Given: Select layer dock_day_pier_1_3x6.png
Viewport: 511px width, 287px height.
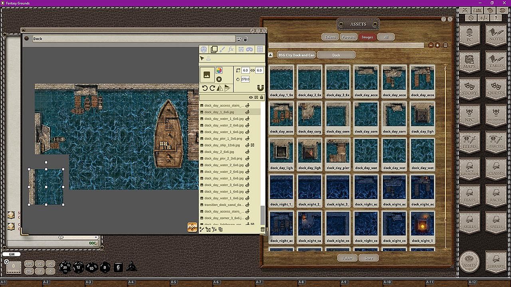Looking at the screenshot, I should click(230, 138).
